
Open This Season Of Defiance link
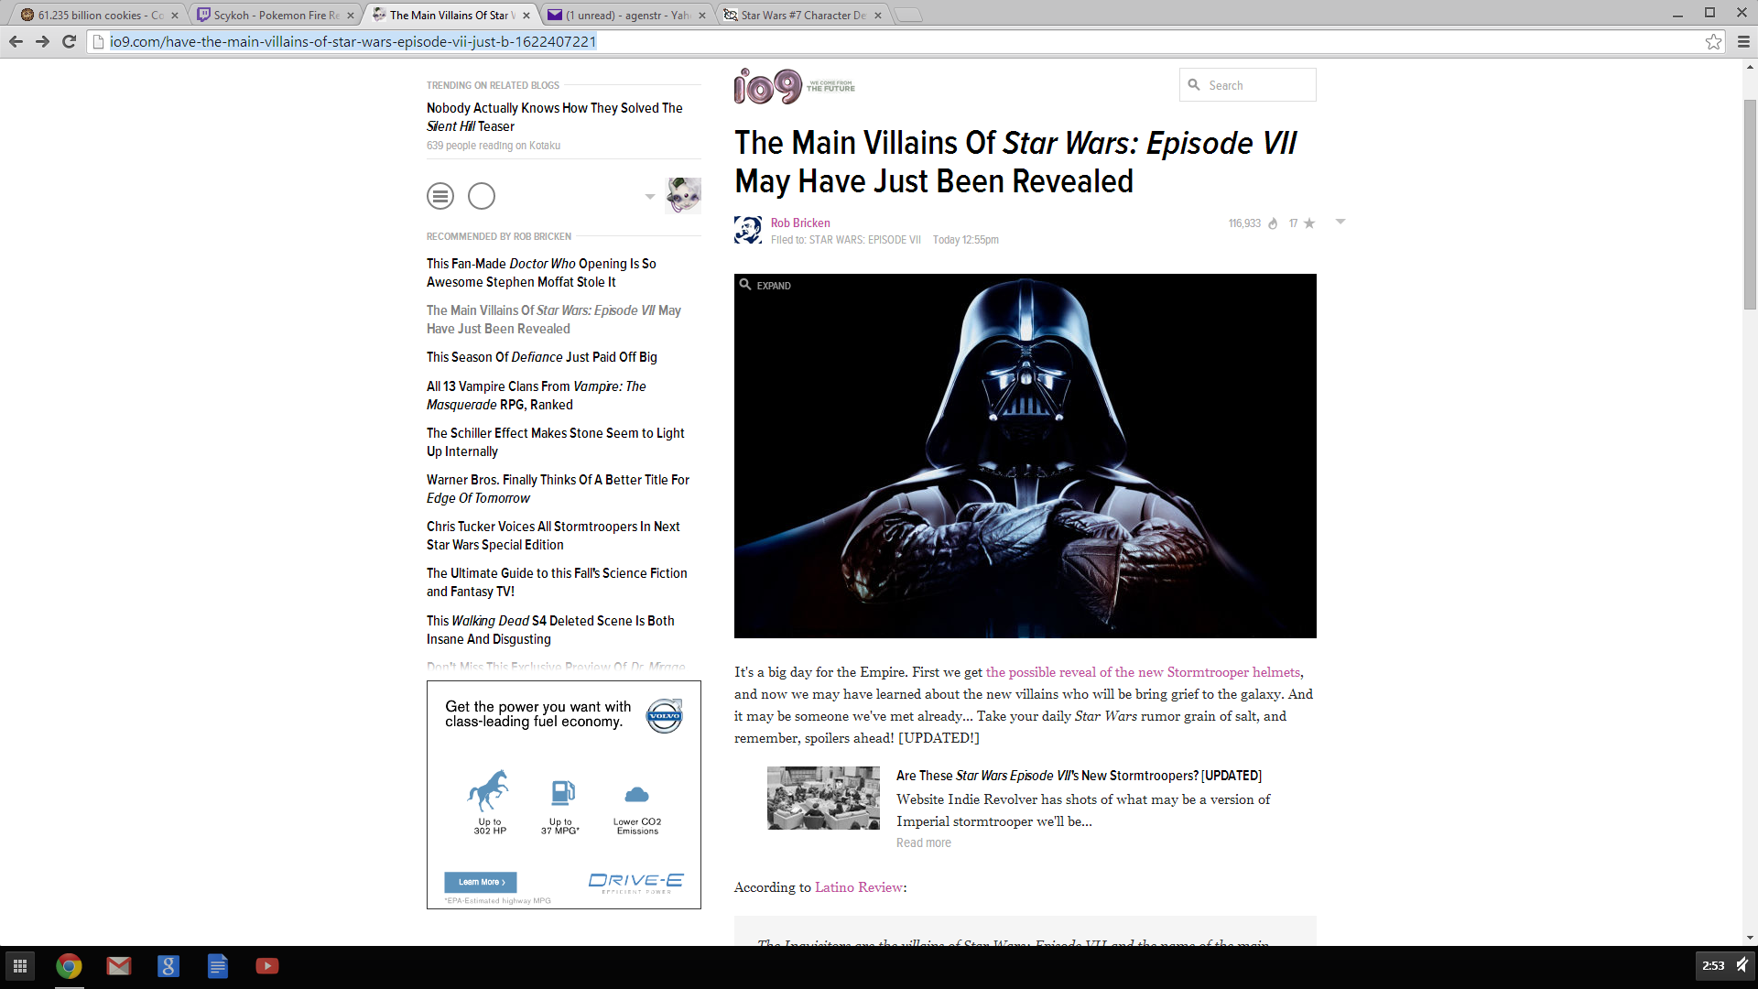(x=542, y=357)
